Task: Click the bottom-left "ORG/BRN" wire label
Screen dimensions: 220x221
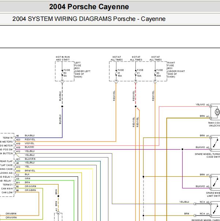Action: click(11, 214)
